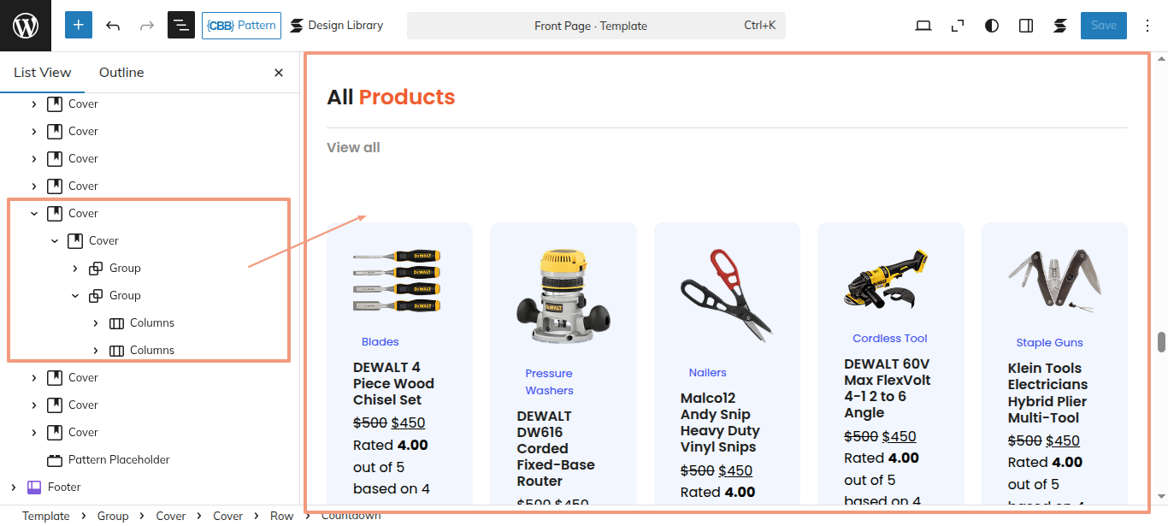Click the View all link
The width and height of the screenshot is (1168, 526).
coord(353,147)
